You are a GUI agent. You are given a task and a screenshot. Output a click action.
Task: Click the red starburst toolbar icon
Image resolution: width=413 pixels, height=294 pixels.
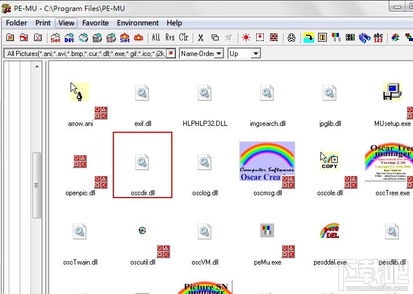pos(246,38)
